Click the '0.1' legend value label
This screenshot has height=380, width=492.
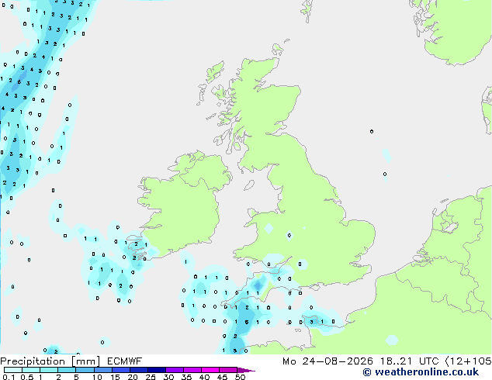[9, 377]
